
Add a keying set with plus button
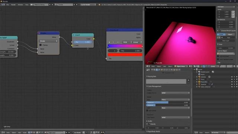189,80
